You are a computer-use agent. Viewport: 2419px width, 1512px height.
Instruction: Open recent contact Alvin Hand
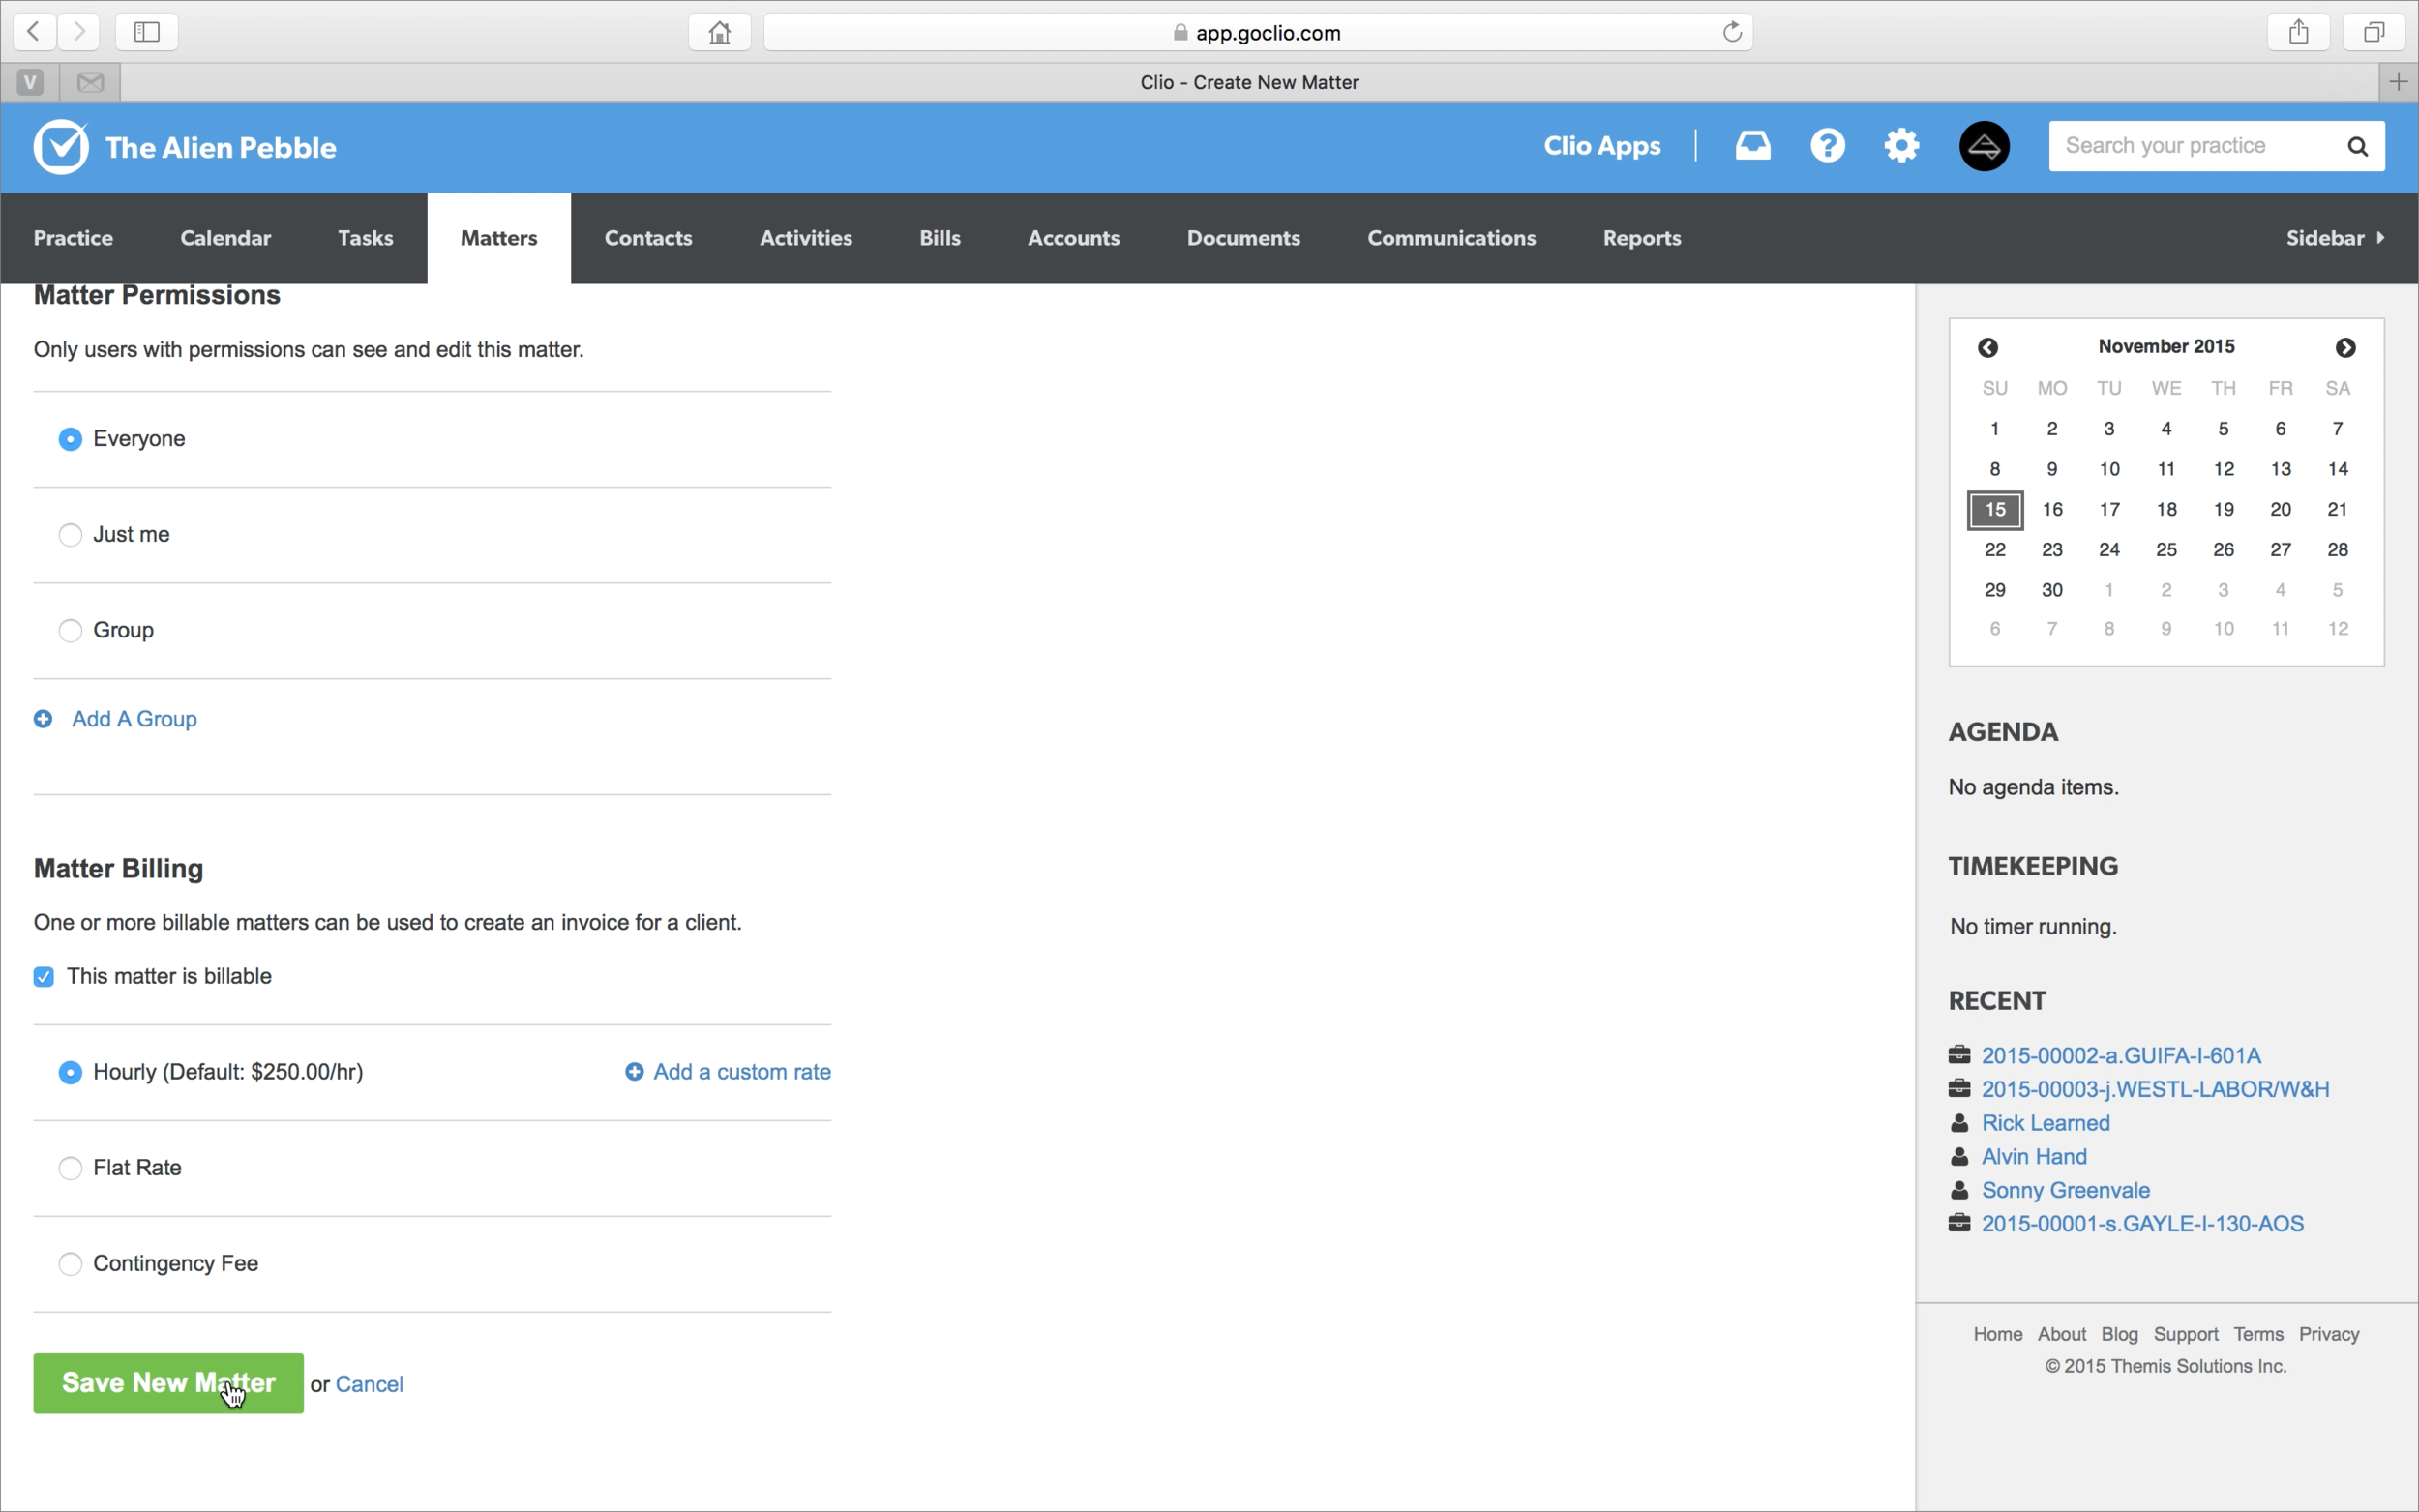click(2034, 1157)
